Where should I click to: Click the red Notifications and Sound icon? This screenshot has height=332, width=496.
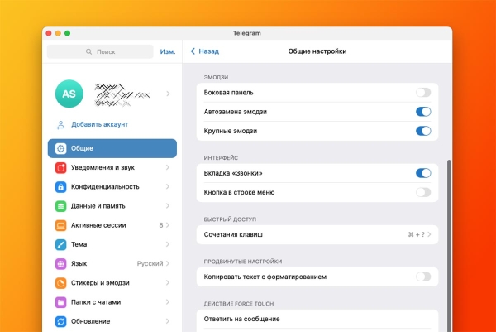point(61,167)
